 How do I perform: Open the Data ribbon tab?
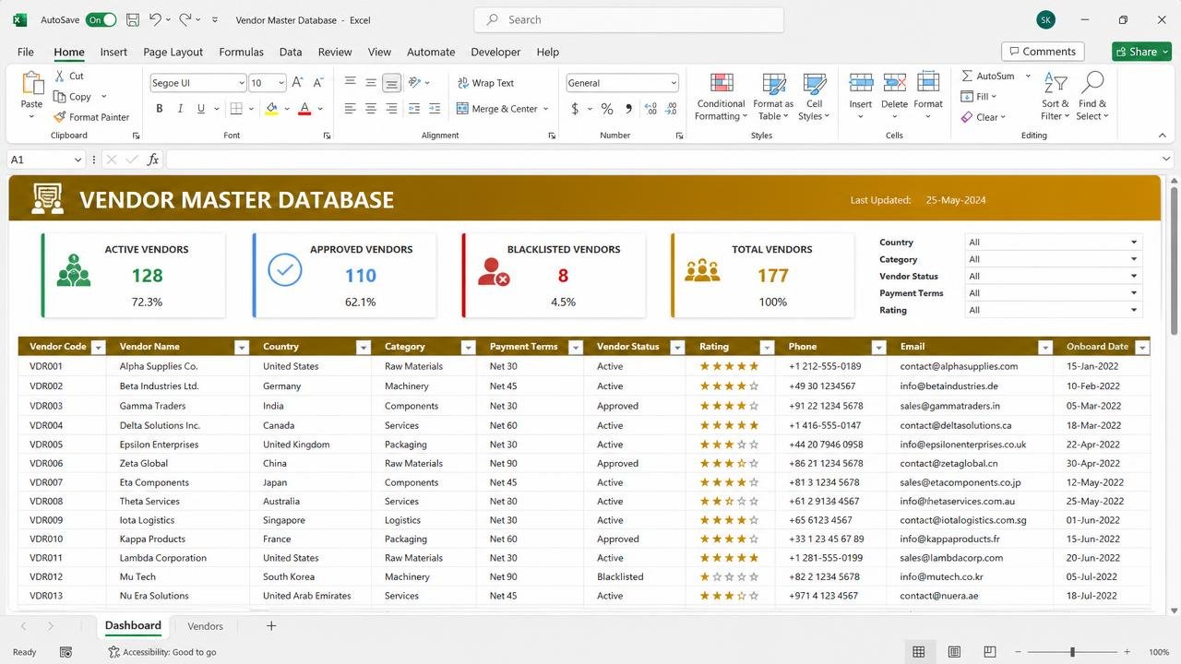291,52
